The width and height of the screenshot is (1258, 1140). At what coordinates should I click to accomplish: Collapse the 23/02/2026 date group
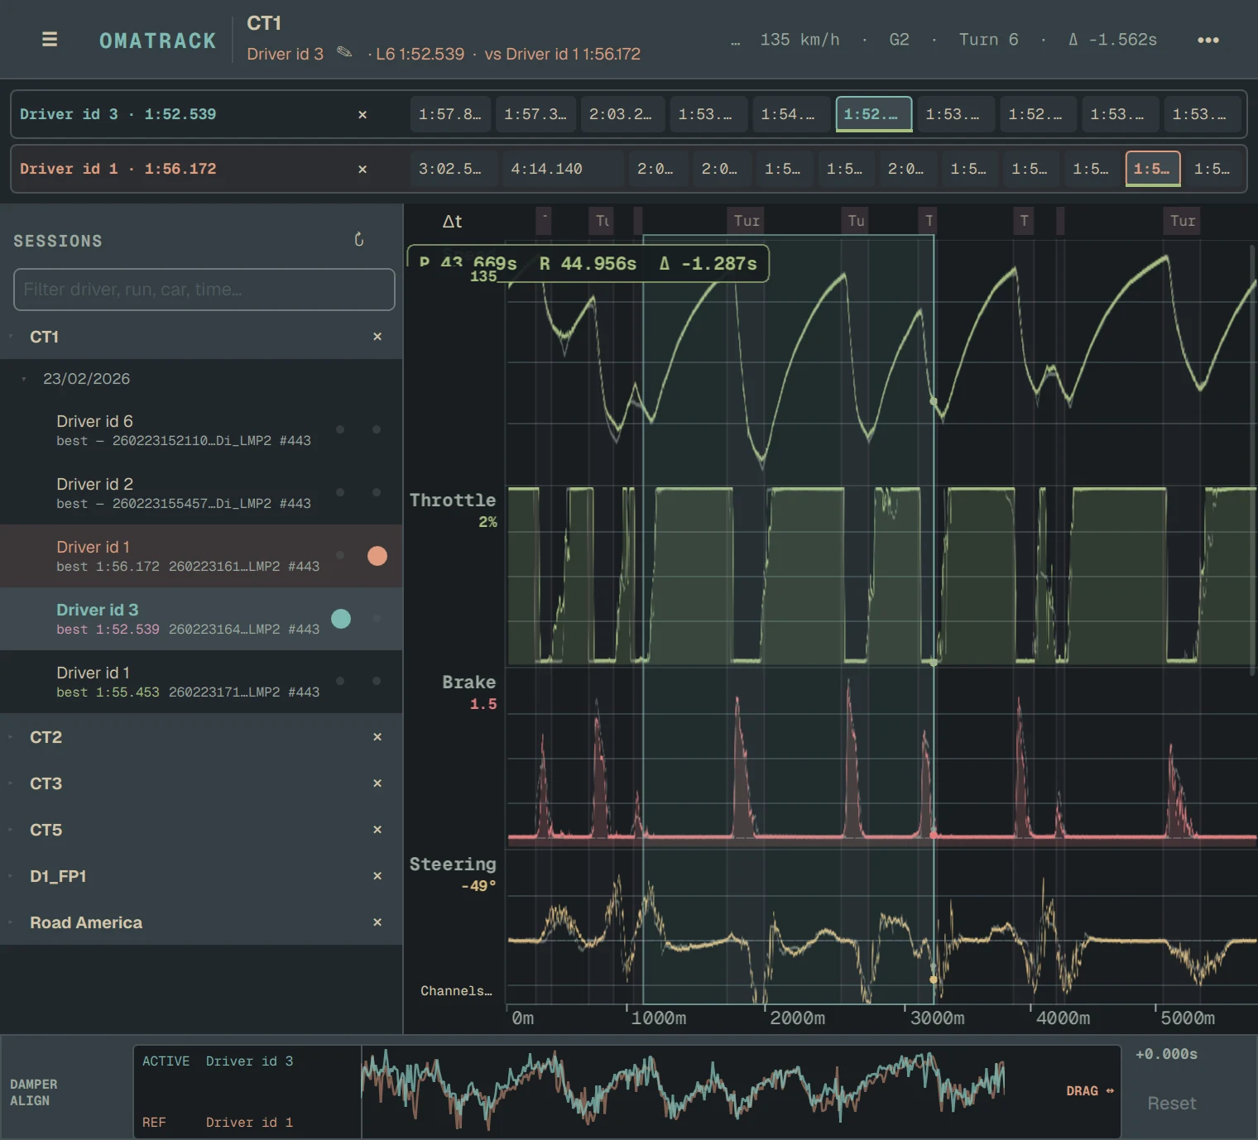click(24, 379)
